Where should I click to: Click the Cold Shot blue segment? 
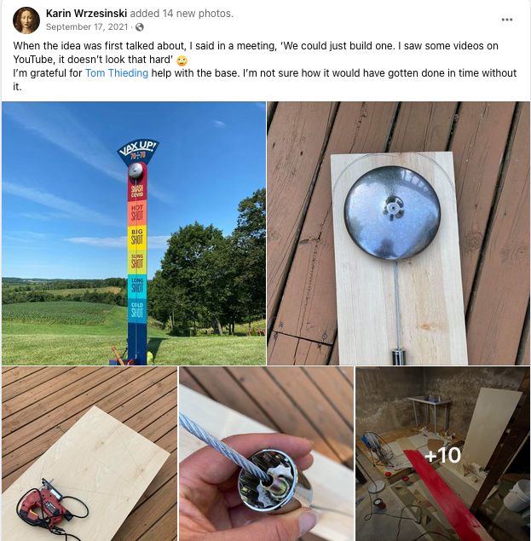(x=137, y=310)
